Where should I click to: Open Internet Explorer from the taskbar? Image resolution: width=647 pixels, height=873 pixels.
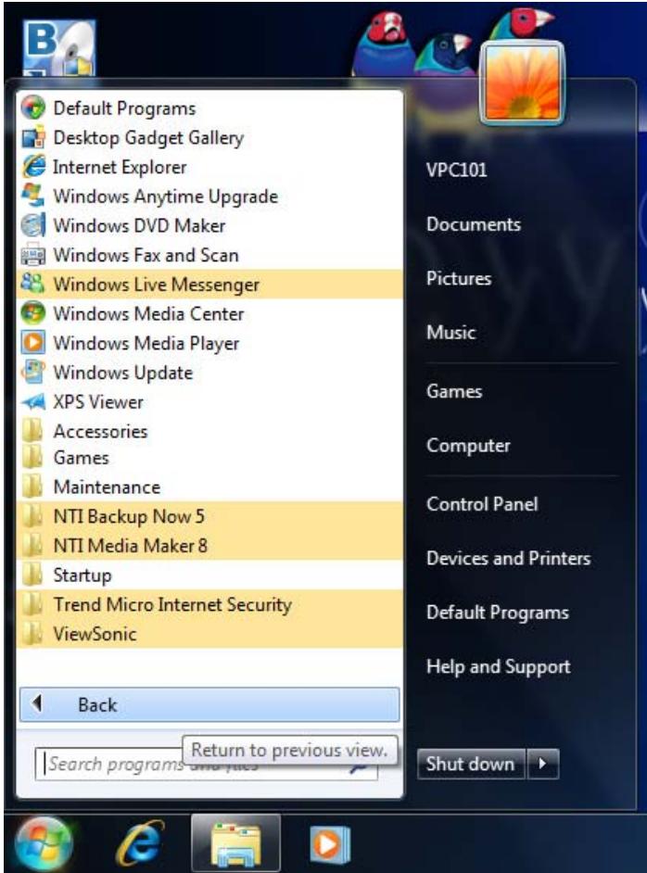click(x=140, y=844)
